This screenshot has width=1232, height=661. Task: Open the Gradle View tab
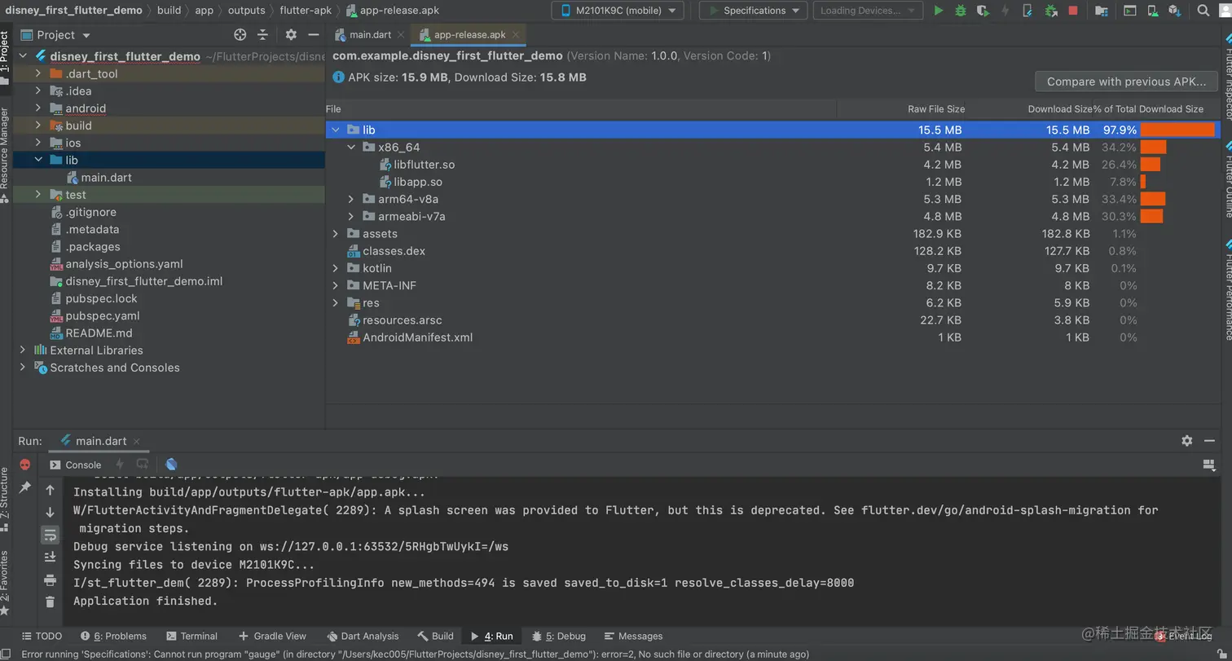coord(272,636)
